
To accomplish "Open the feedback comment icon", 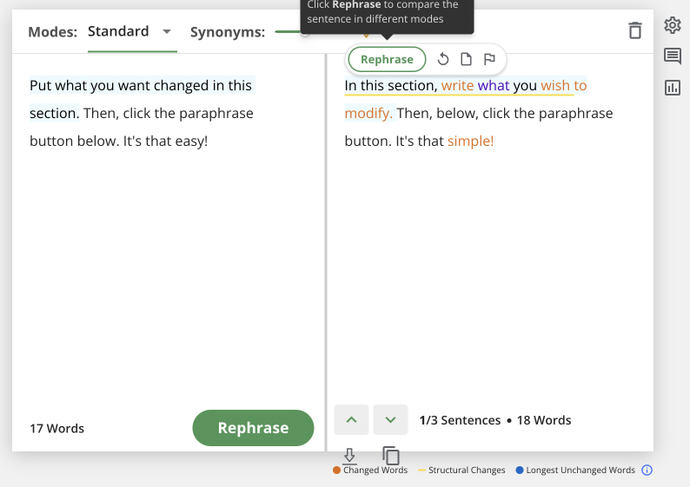I will click(x=673, y=56).
